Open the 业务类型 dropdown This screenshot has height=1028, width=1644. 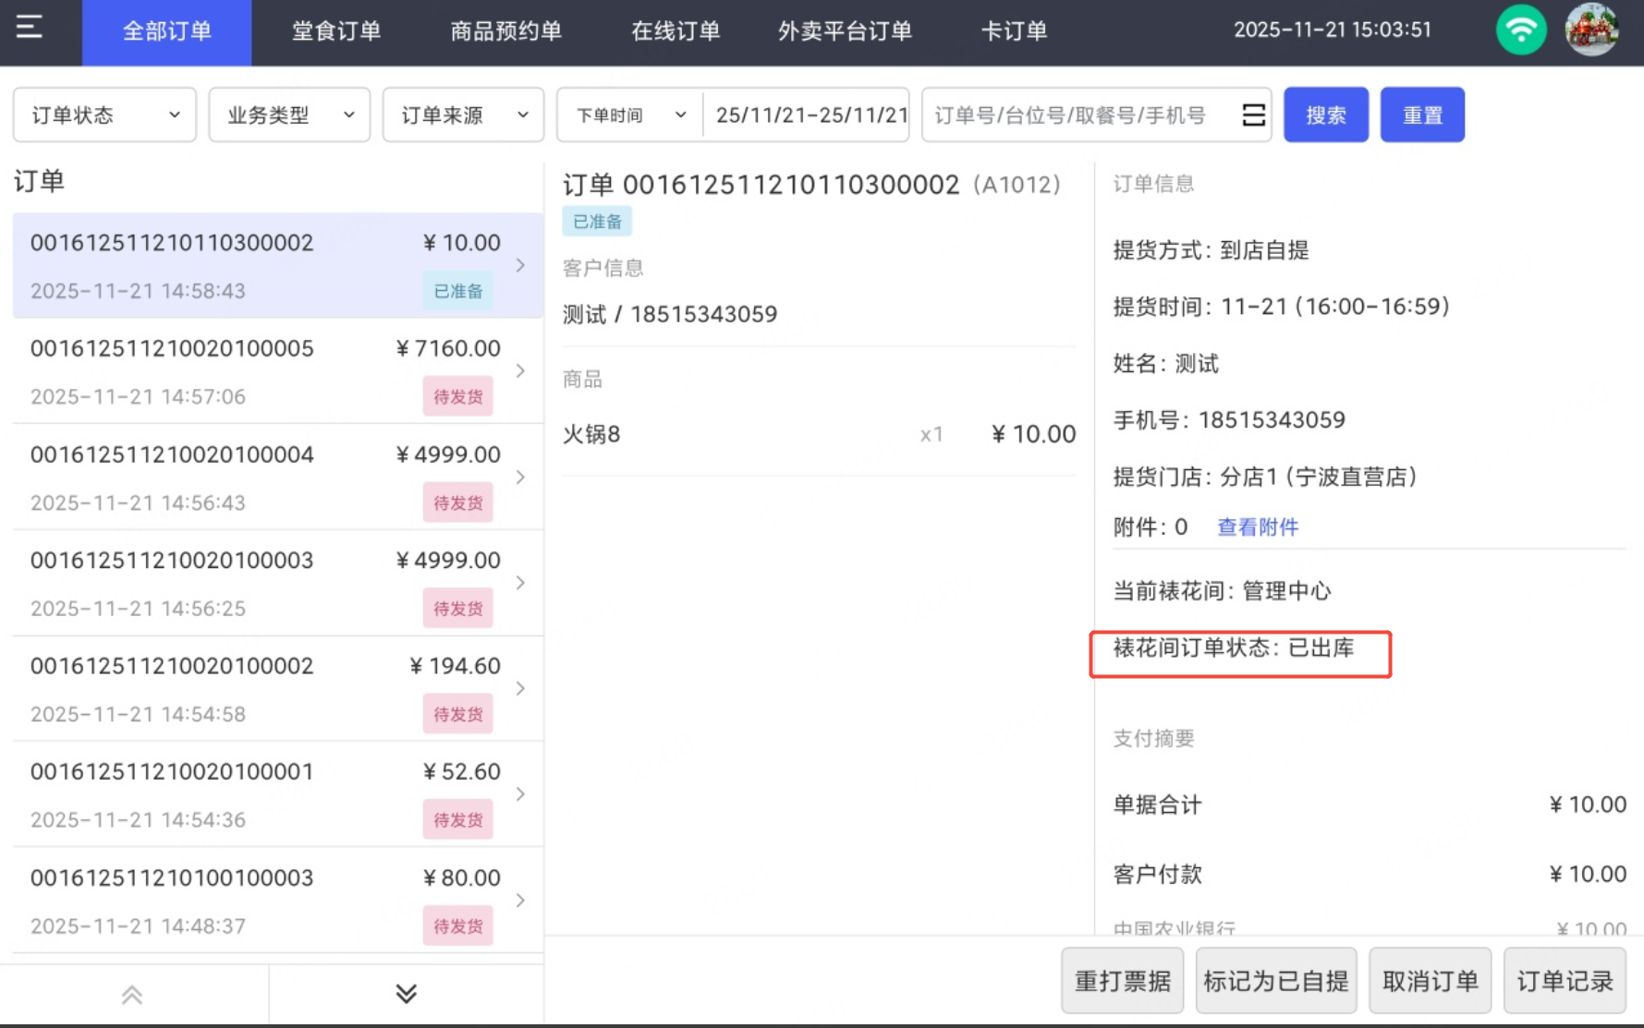(289, 115)
